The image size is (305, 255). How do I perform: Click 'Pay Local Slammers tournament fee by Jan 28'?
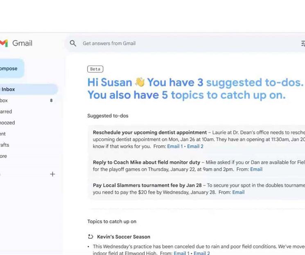[147, 185]
